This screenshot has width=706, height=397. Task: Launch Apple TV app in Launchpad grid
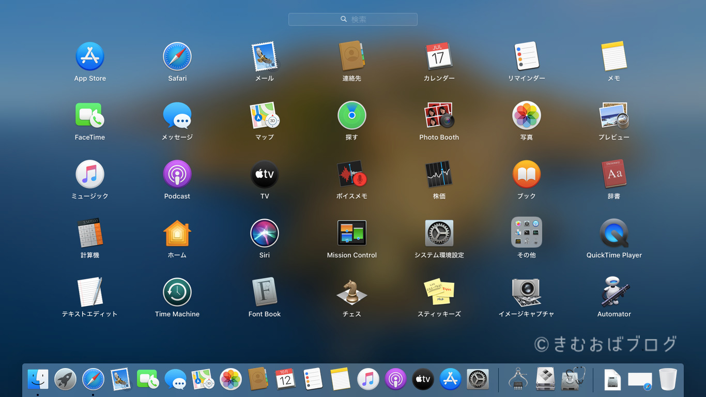pos(265,174)
